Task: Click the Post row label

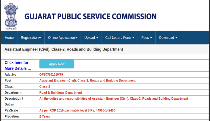Action: [8, 81]
